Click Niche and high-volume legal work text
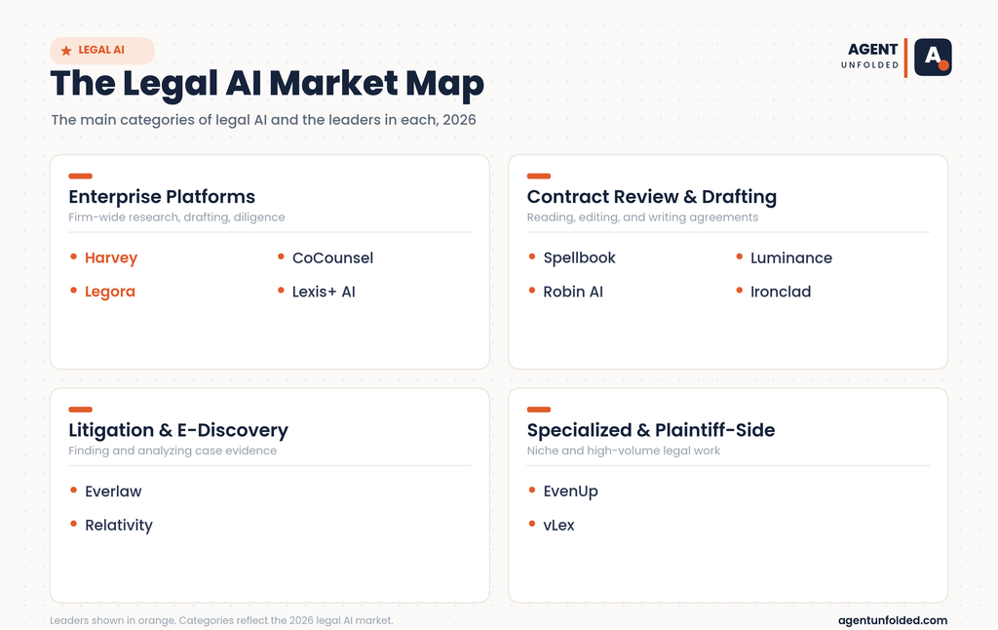 pos(623,451)
